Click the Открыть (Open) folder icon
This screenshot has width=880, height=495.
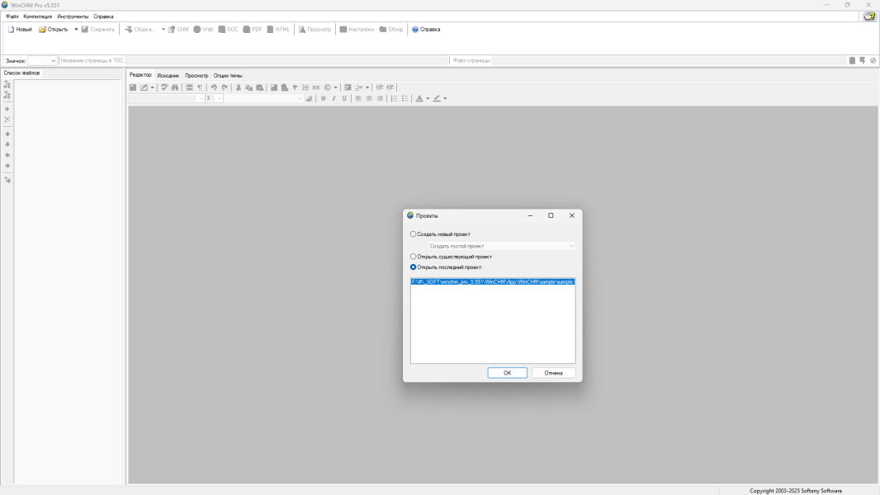click(x=43, y=30)
